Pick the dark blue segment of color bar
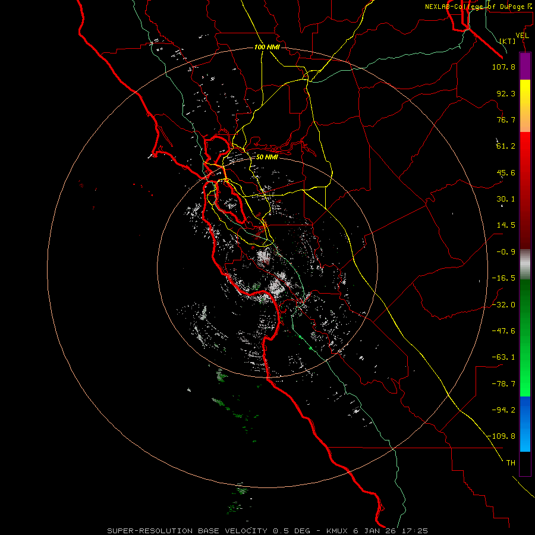535x535 pixels. (525, 410)
